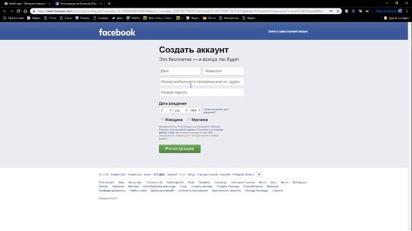
Task: Open the birth month dropdown
Action: click(x=180, y=110)
